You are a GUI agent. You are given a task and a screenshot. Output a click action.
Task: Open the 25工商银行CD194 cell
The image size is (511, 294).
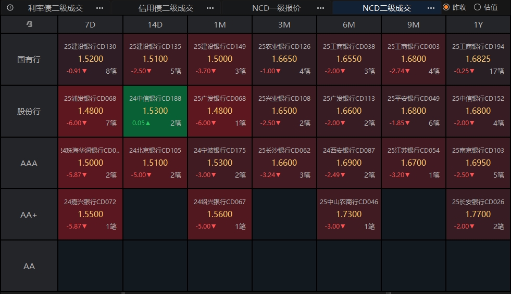[478, 59]
